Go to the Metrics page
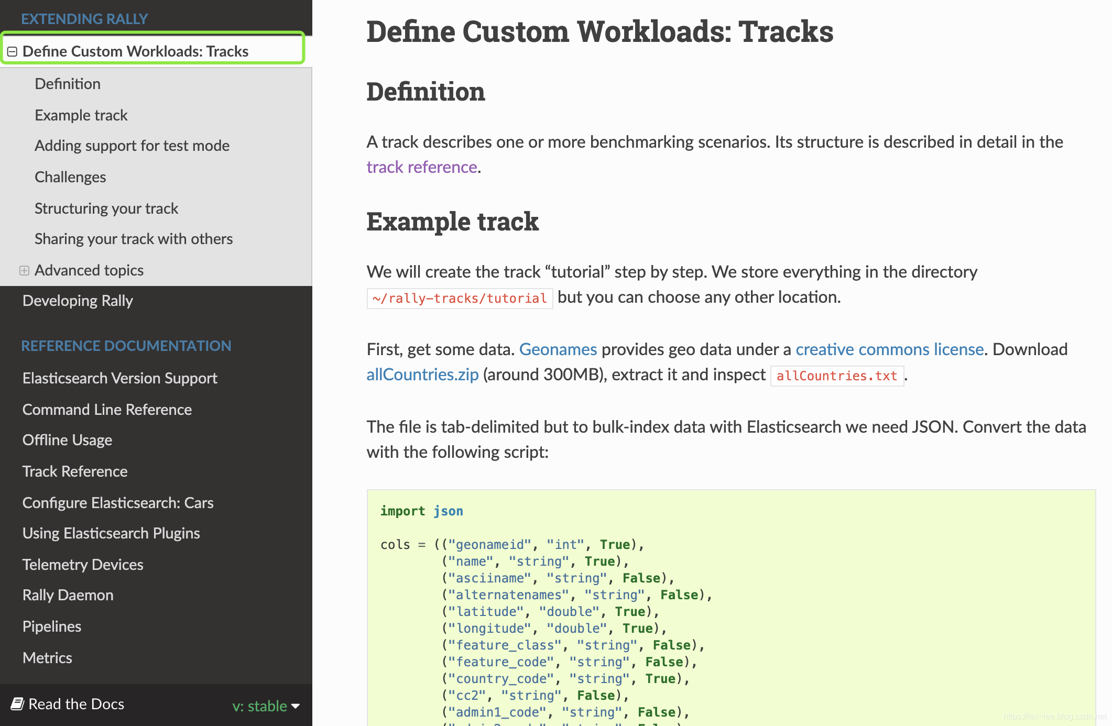The image size is (1112, 726). 47,658
